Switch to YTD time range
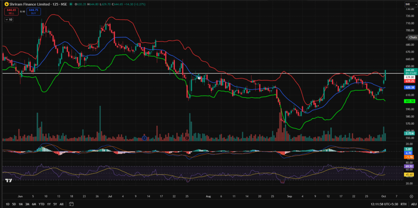418x208 pixels. [41, 204]
